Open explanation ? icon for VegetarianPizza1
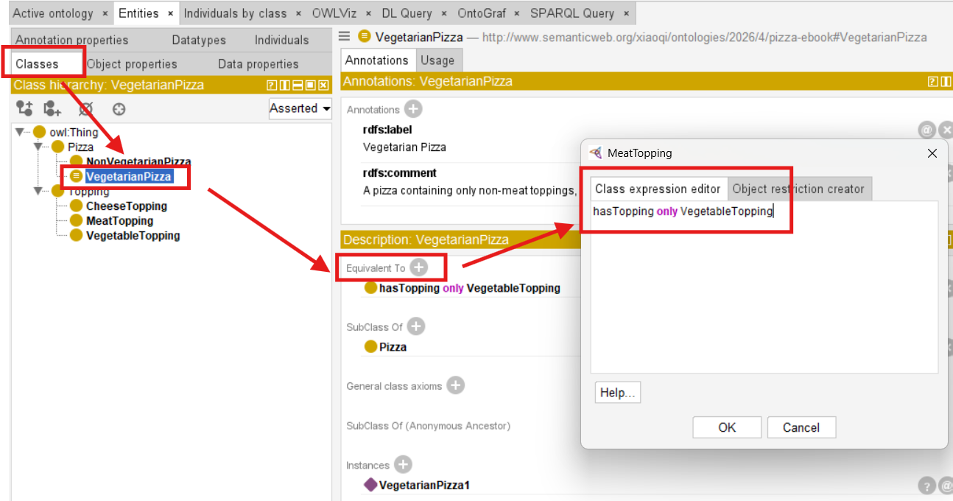 tap(926, 486)
